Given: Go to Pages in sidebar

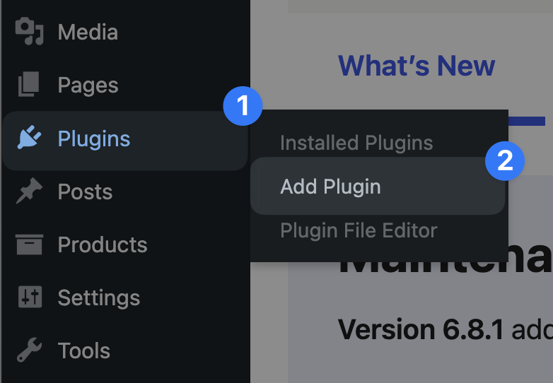Looking at the screenshot, I should (88, 86).
